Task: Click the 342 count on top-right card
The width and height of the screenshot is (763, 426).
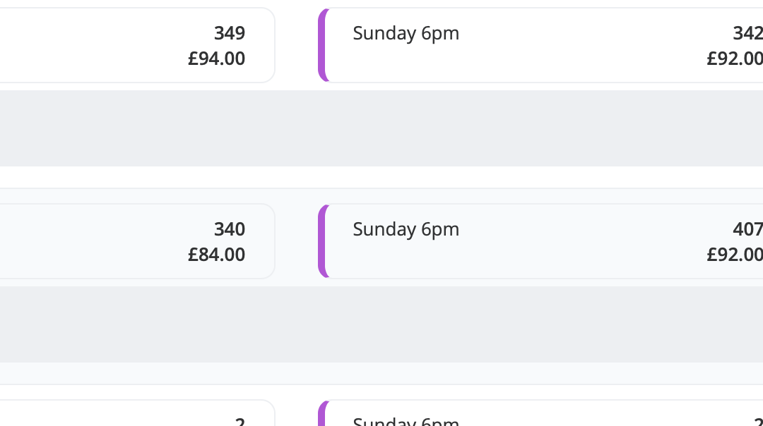Action: pyautogui.click(x=747, y=33)
